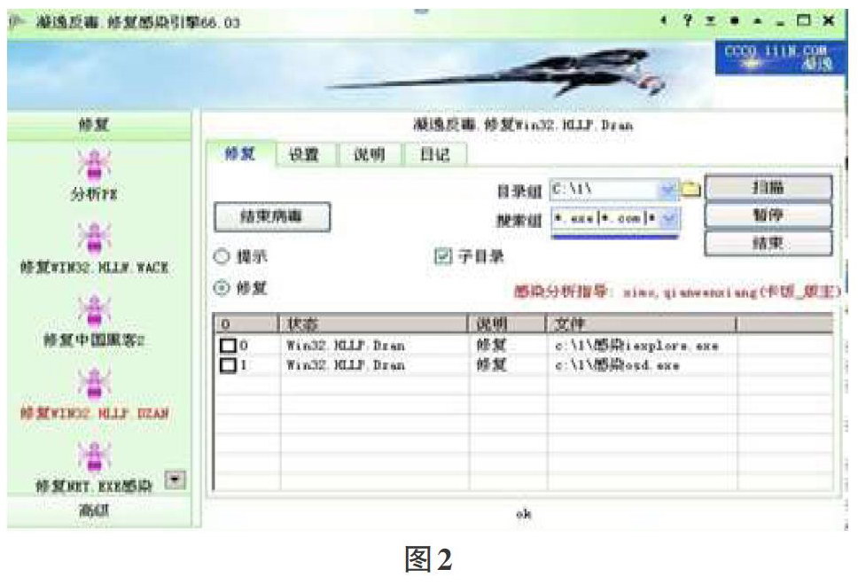Switch to the 修复 tab
858x585 pixels.
coord(239,153)
